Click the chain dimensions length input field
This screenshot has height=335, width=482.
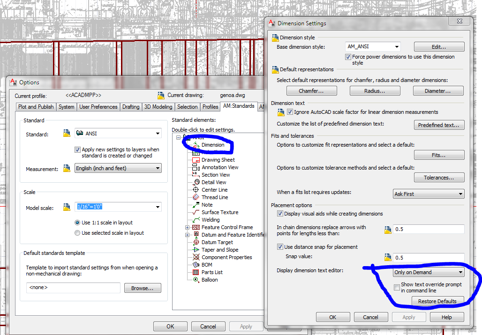pos(429,229)
